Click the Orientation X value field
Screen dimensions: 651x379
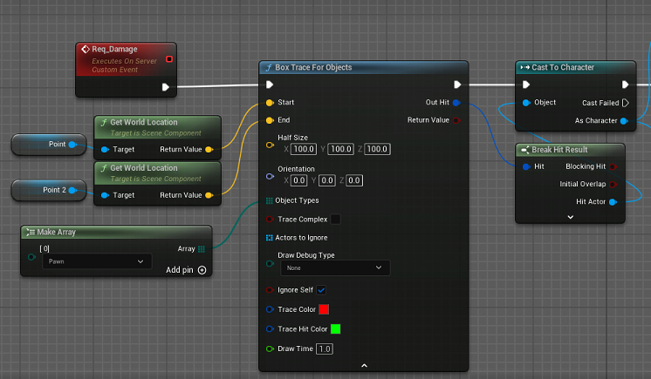299,180
